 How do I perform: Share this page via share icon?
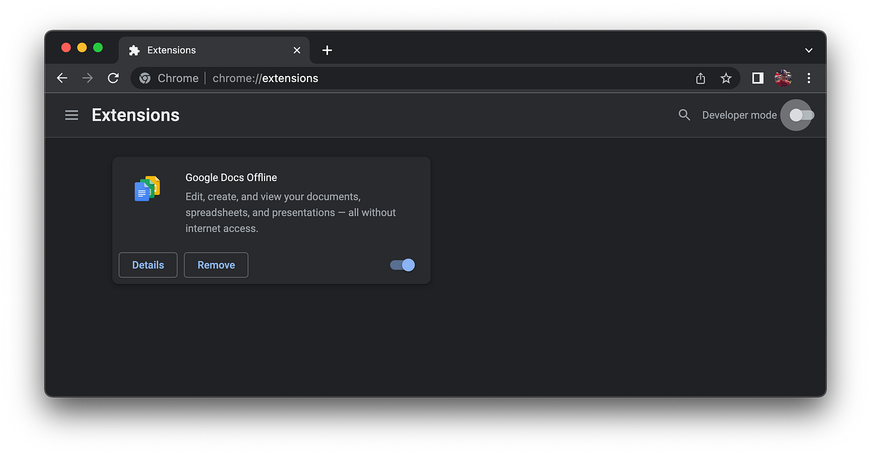(x=701, y=78)
